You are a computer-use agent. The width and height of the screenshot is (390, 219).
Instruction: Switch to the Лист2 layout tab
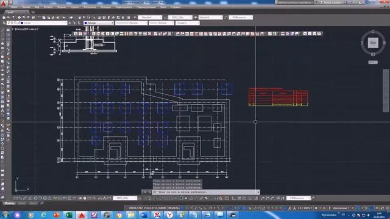pos(33,203)
